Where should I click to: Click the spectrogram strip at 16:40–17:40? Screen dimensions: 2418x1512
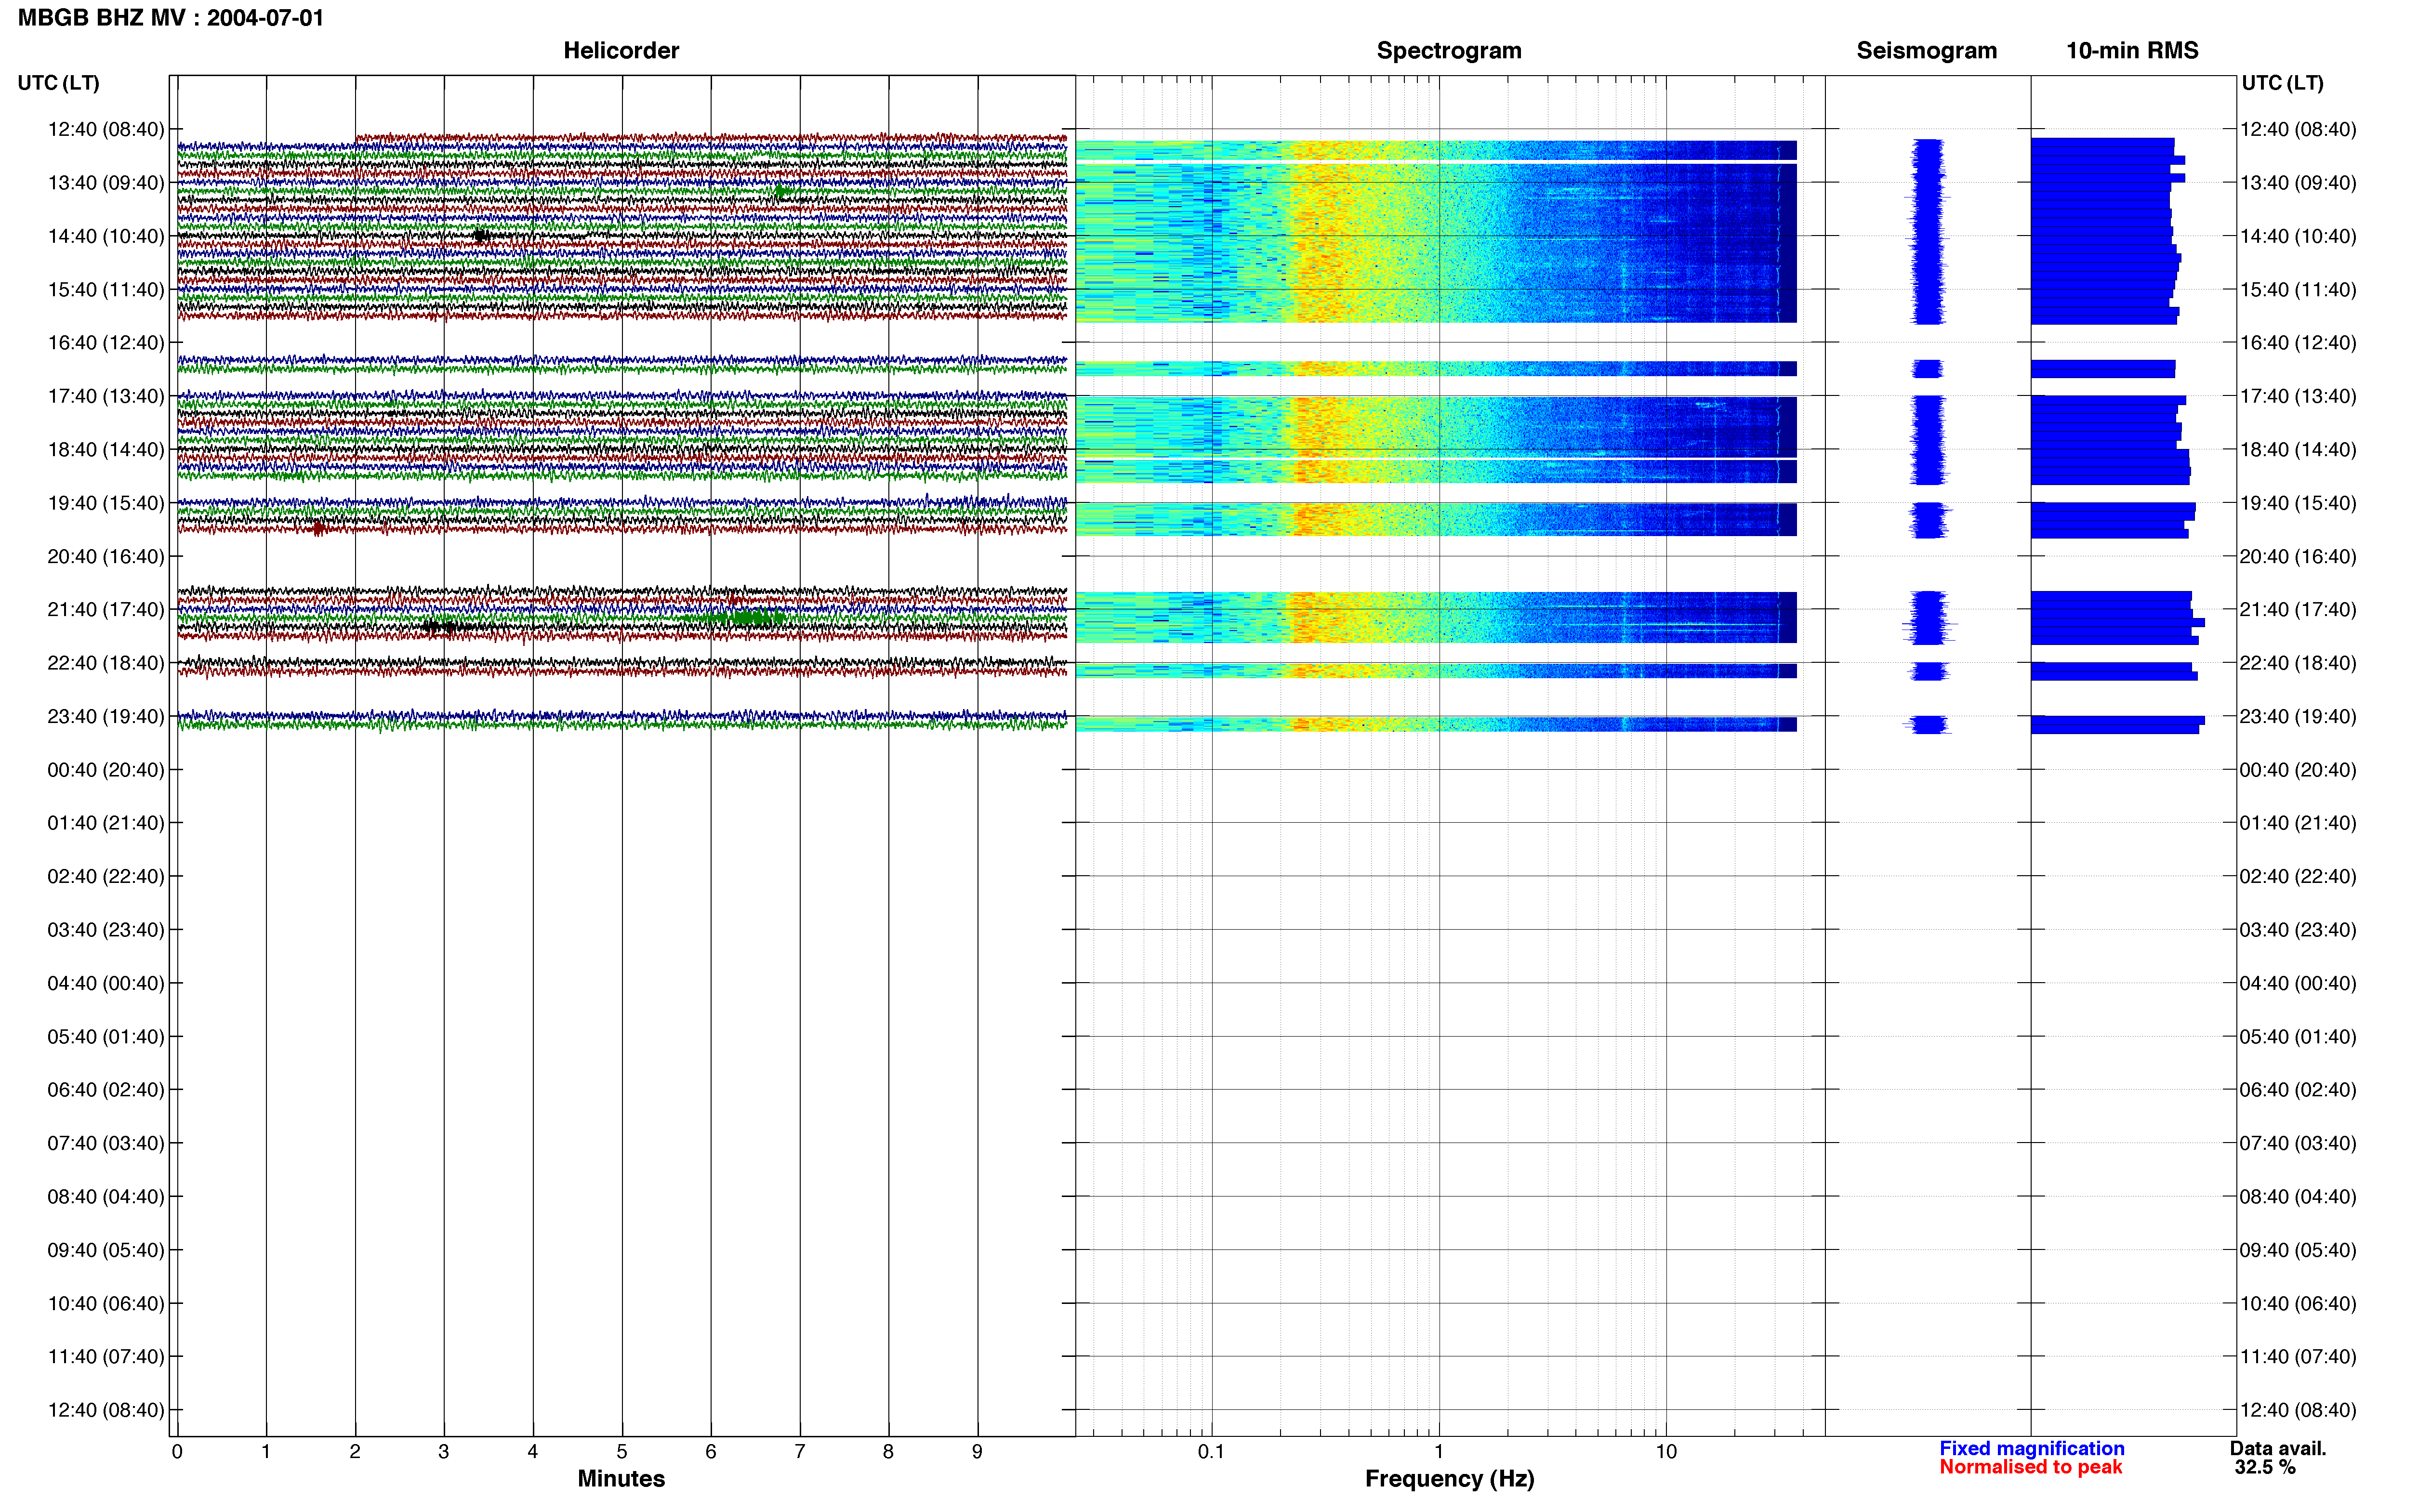click(1436, 369)
